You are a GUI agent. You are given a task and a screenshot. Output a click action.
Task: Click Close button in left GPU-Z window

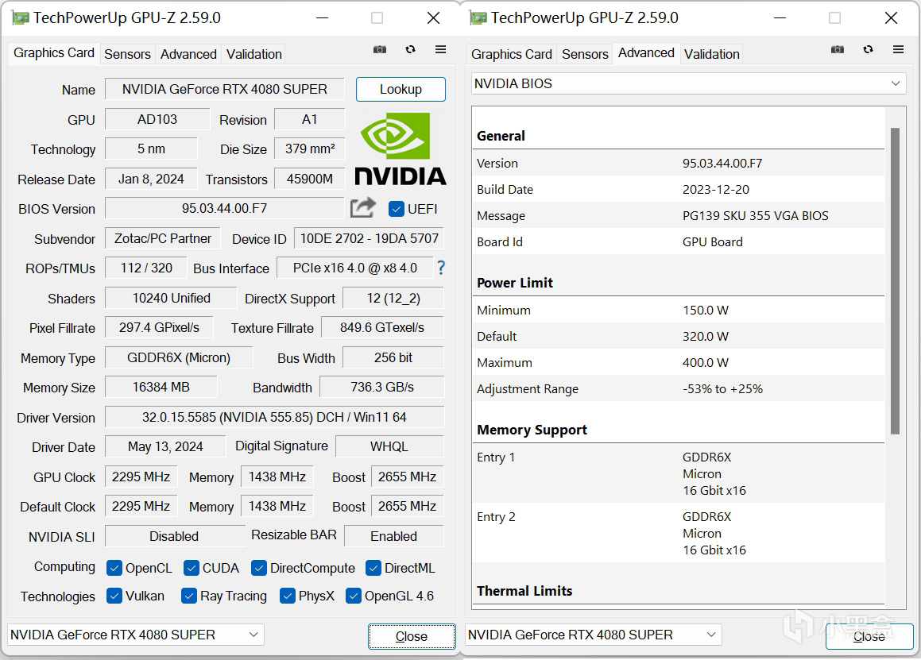[412, 636]
